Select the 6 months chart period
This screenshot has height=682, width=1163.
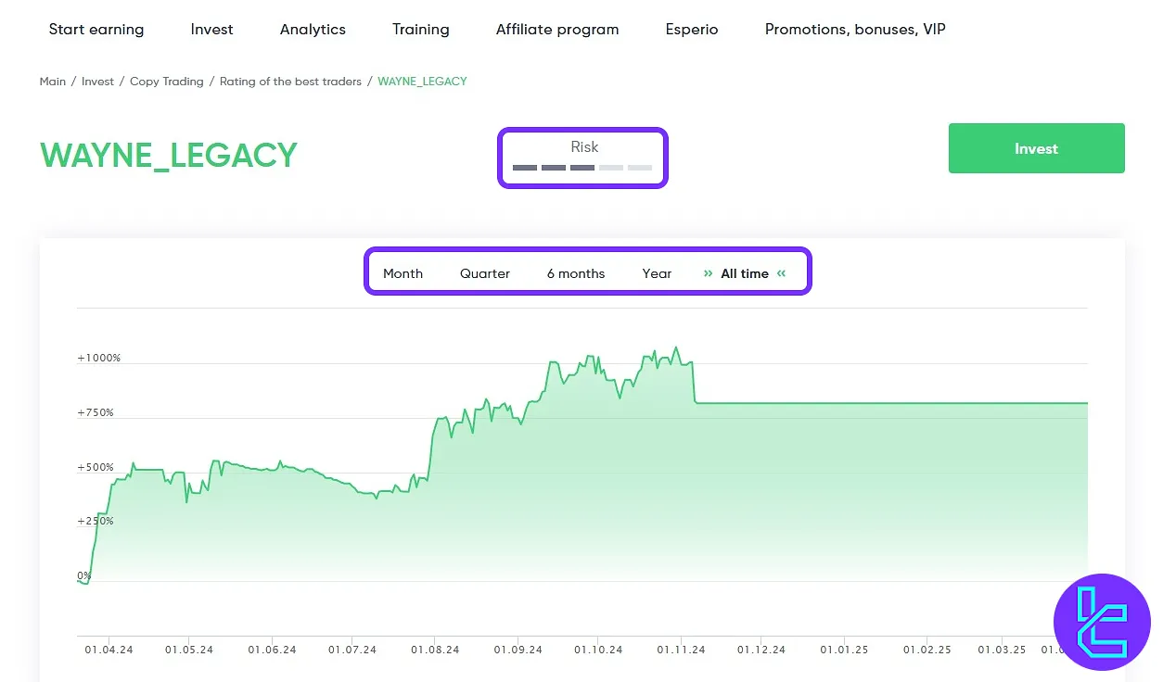tap(576, 273)
